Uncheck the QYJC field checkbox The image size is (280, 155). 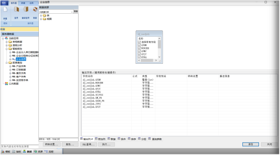point(140,54)
